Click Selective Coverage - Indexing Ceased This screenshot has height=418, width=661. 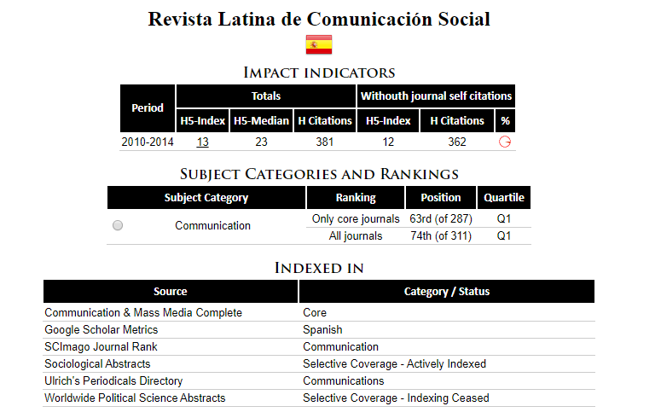(396, 398)
